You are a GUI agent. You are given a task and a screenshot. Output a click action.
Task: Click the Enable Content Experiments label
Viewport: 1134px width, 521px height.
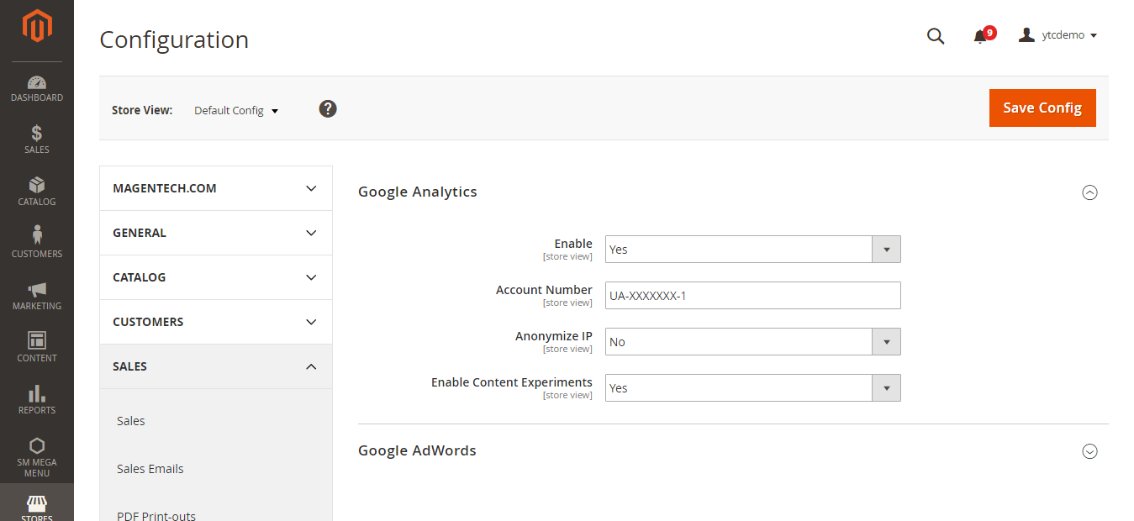coord(512,382)
